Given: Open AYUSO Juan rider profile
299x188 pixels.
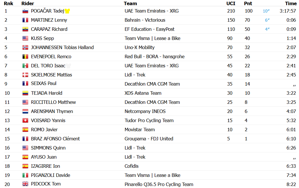Looking at the screenshot, I should (x=44, y=157).
